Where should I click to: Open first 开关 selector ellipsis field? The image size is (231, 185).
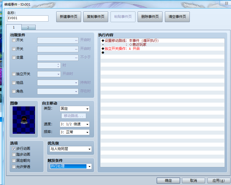58,40
